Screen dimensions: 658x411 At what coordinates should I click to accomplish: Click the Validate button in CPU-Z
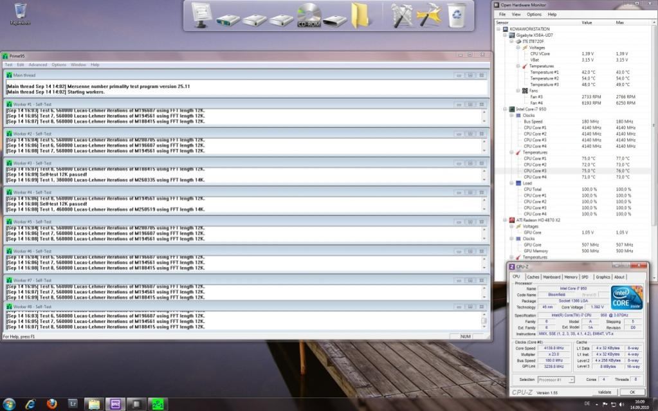604,392
